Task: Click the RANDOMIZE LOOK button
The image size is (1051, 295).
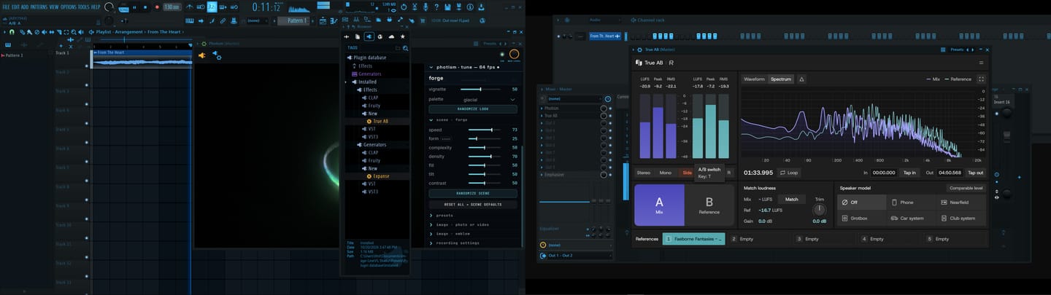Action: [473, 109]
